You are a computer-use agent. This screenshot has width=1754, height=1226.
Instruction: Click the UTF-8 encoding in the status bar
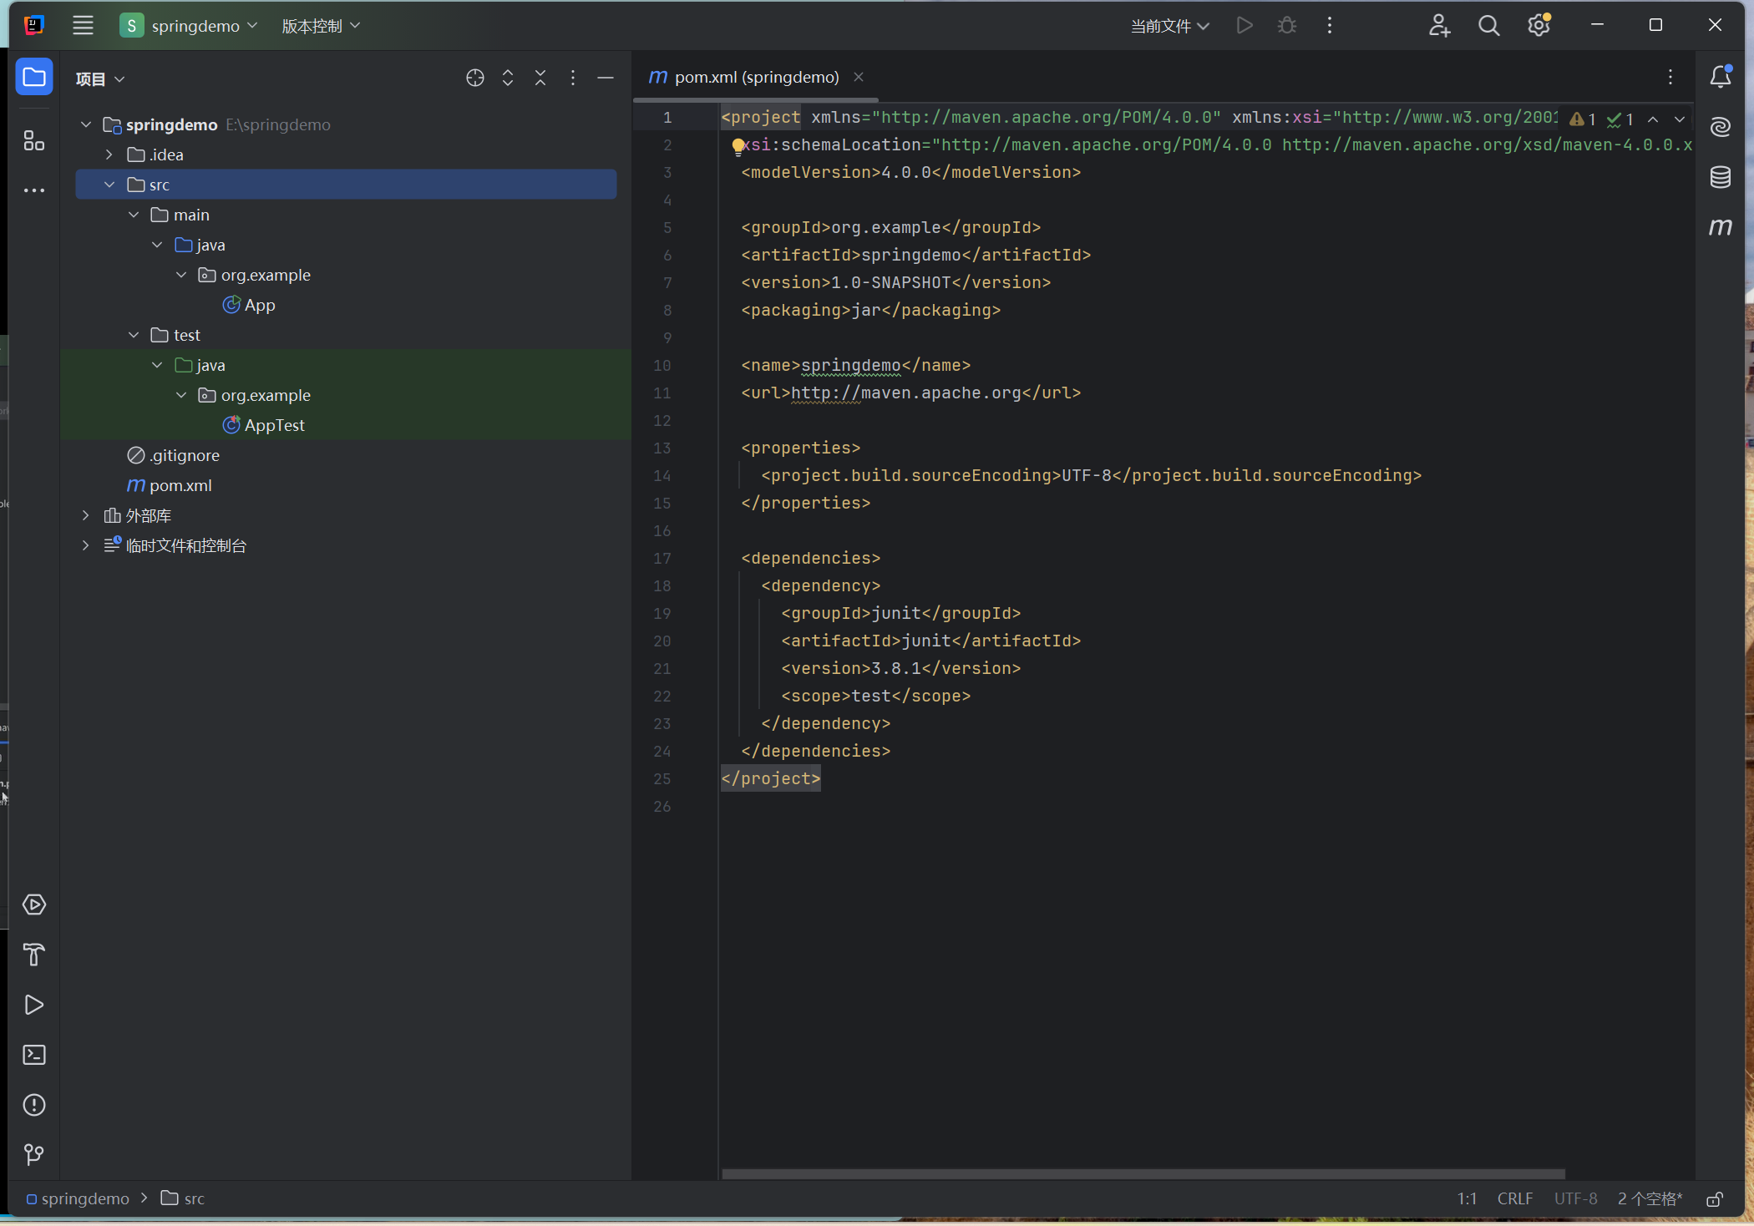[1575, 1198]
